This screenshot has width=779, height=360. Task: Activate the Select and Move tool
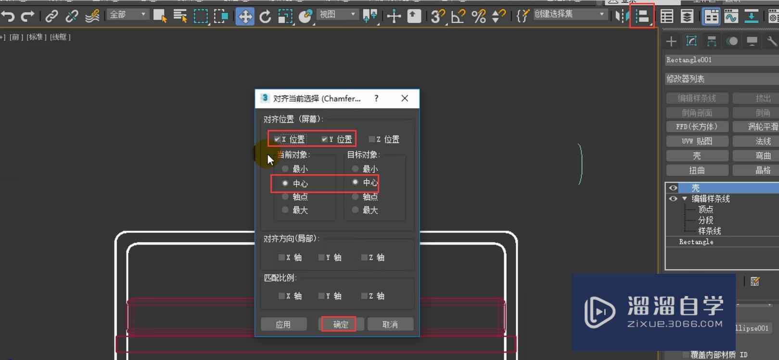245,16
